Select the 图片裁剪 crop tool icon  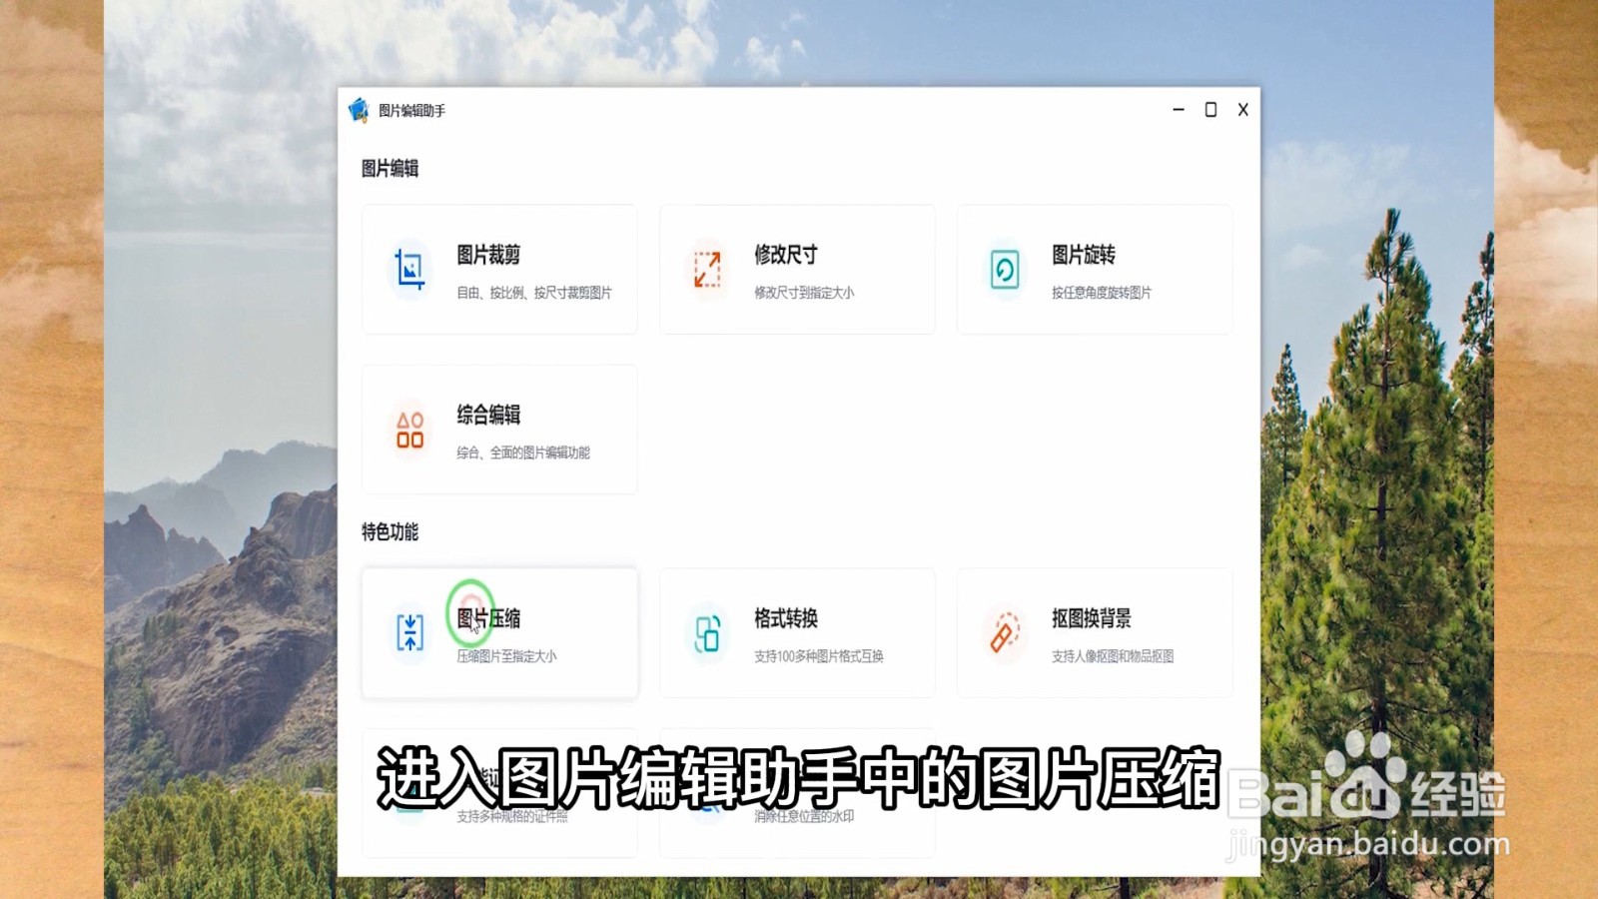pos(409,271)
